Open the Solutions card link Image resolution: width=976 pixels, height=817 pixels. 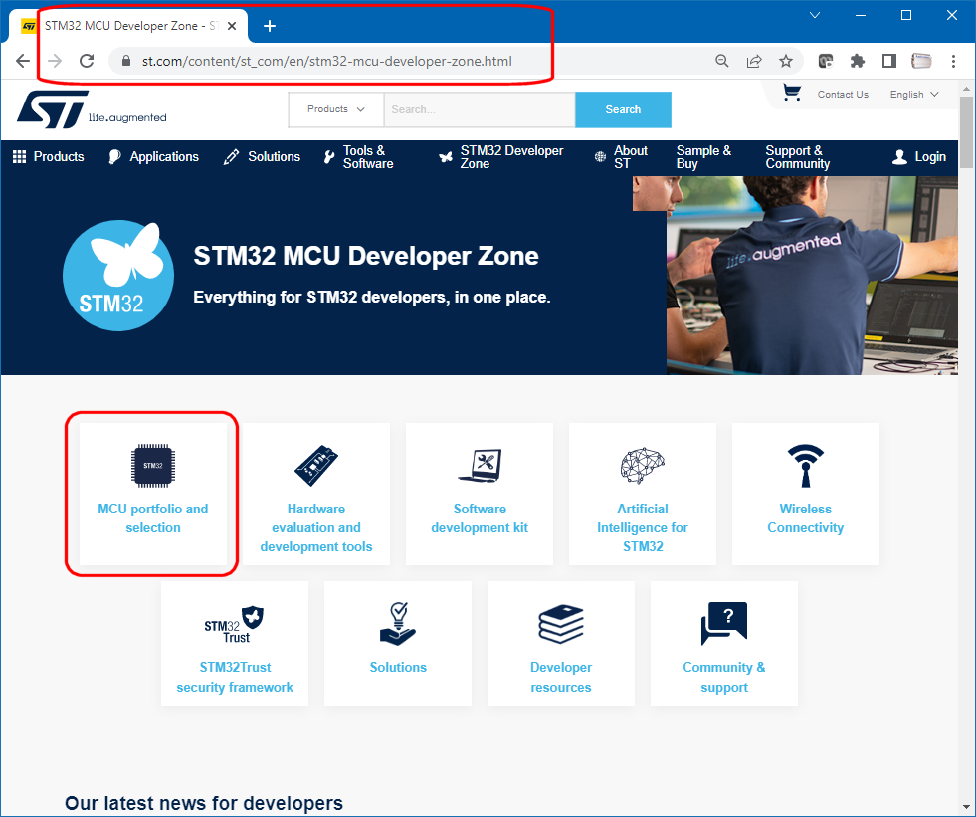398,667
